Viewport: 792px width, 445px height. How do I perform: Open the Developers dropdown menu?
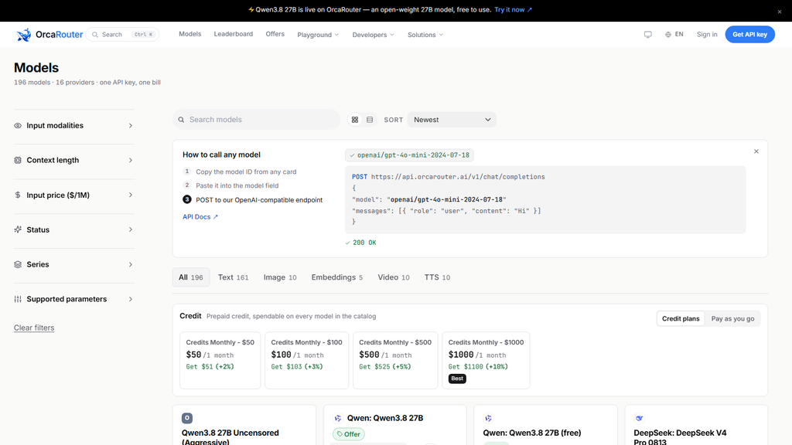pyautogui.click(x=373, y=35)
